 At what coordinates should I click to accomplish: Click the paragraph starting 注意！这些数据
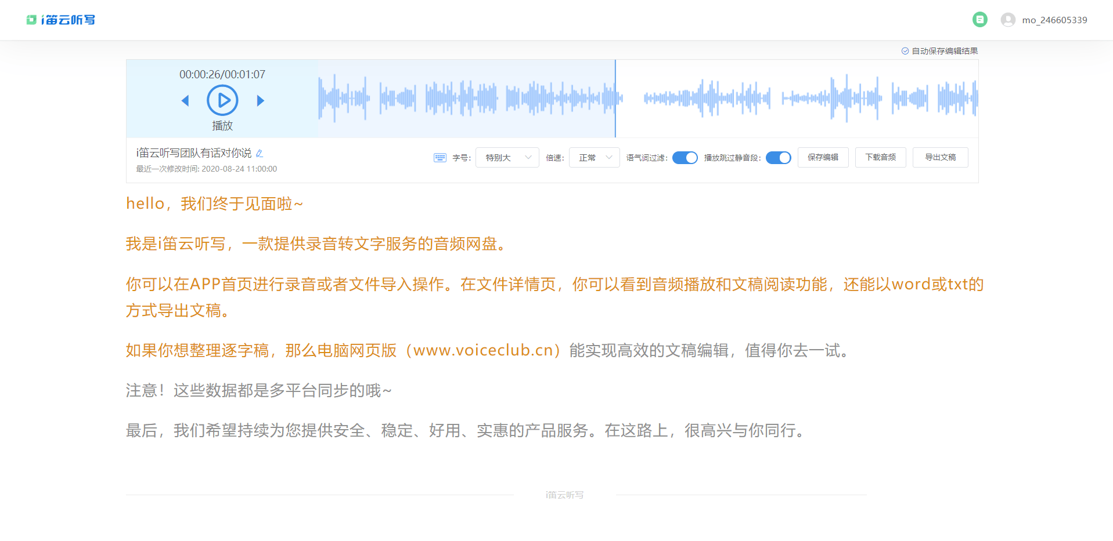click(x=259, y=390)
